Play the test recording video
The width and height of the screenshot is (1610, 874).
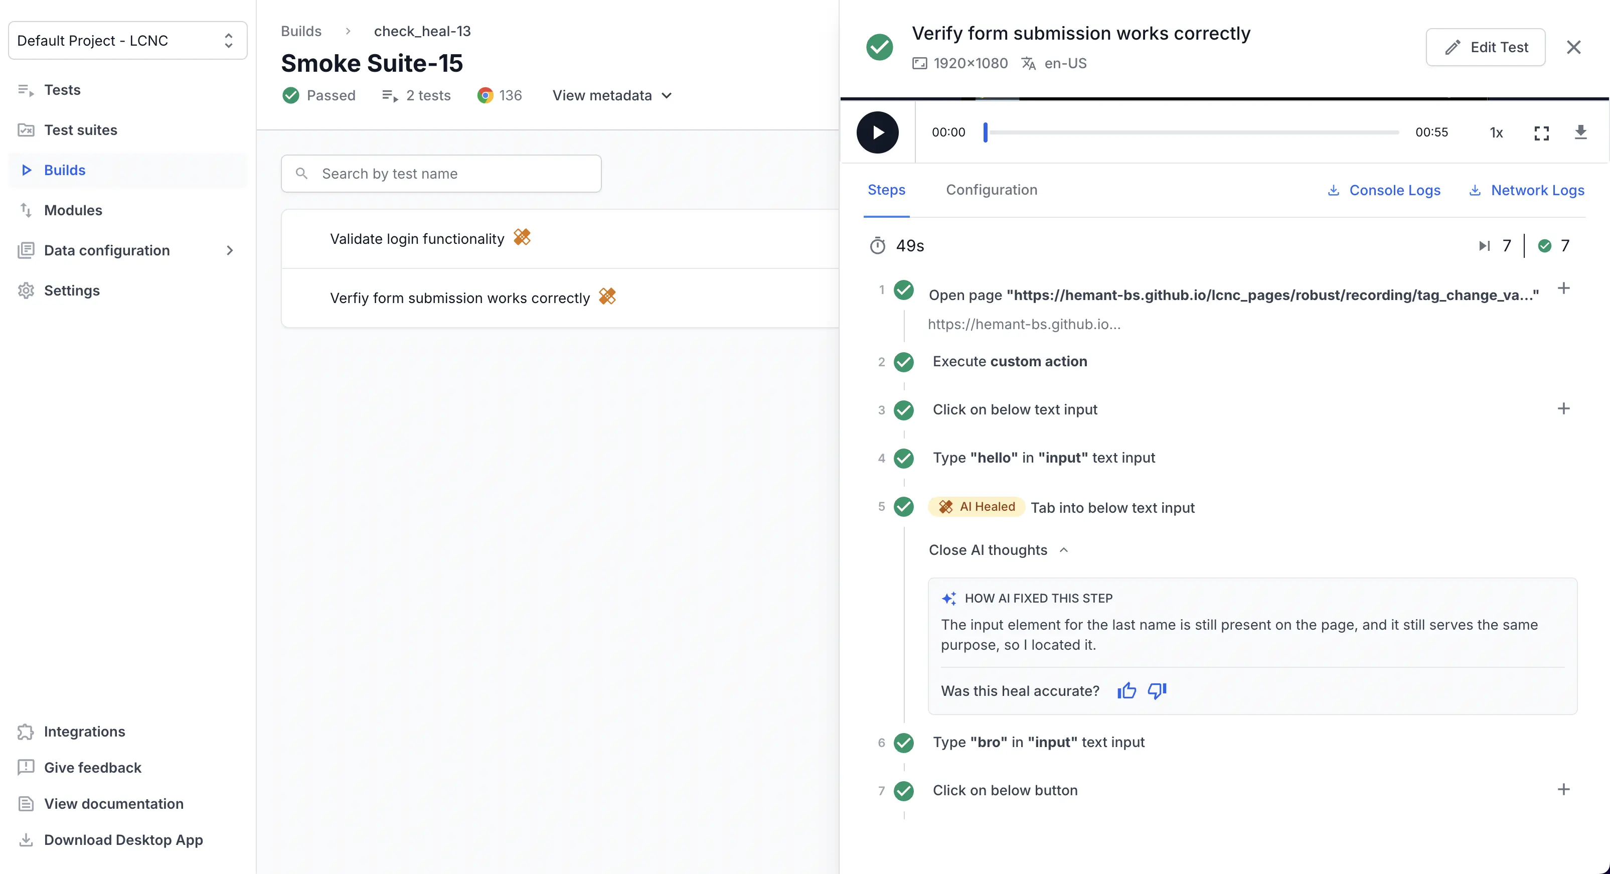pos(878,132)
